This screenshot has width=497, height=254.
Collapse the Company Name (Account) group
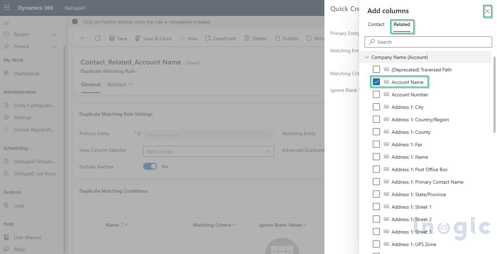click(367, 57)
